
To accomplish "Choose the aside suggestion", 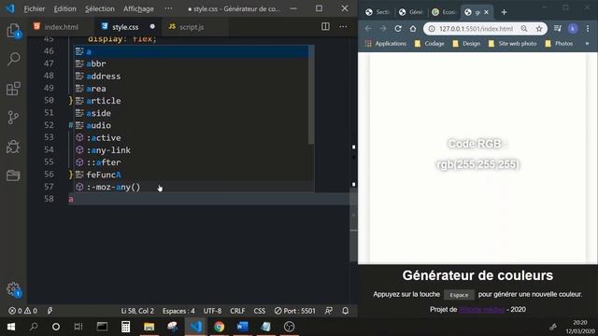I will [193, 113].
